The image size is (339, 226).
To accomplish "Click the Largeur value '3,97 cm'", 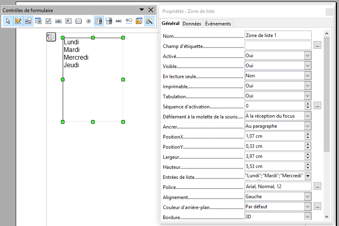I will tap(275, 156).
